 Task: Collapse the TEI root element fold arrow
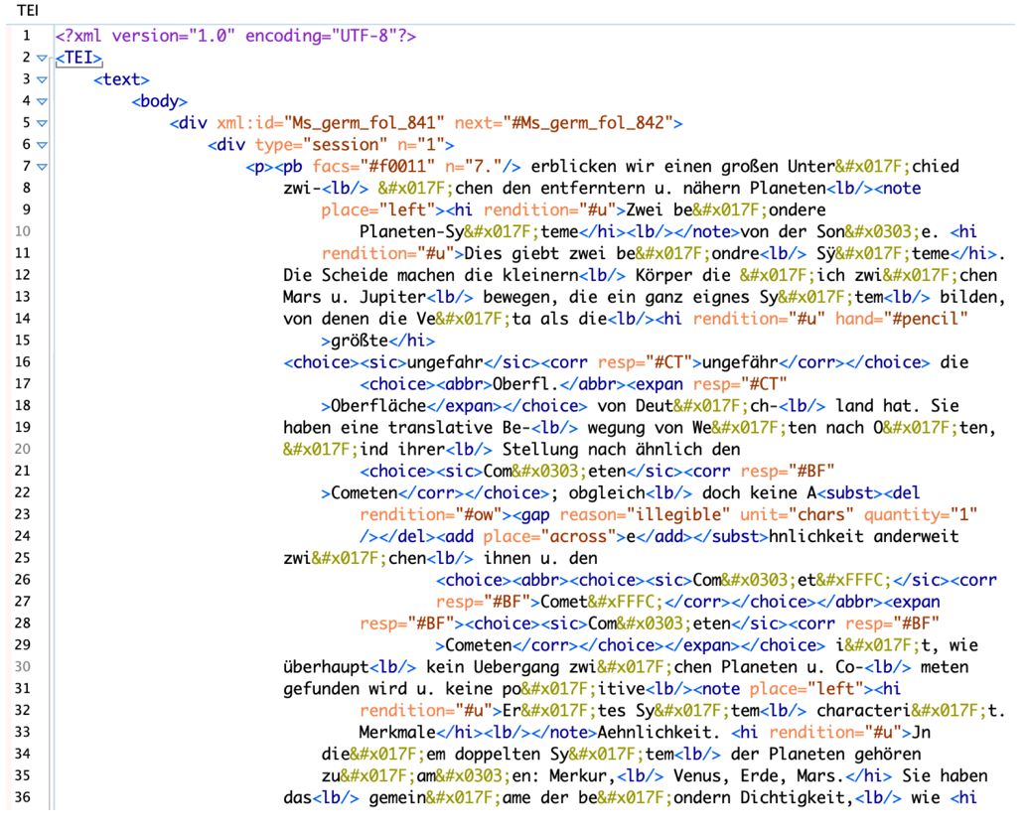point(42,58)
